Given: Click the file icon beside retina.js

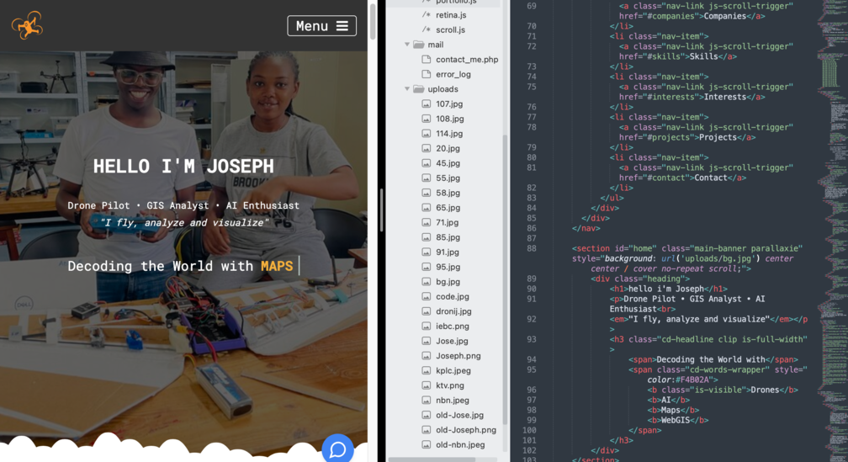Looking at the screenshot, I should [x=427, y=15].
